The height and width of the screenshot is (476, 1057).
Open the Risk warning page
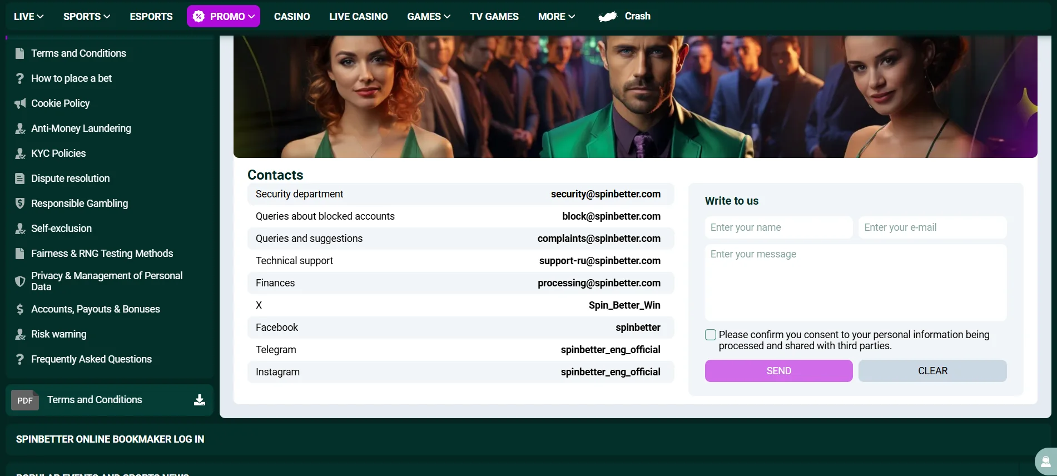coord(58,334)
